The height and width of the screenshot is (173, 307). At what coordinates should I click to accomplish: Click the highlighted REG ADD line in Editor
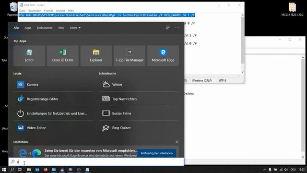coord(106,15)
